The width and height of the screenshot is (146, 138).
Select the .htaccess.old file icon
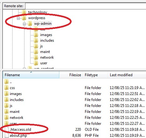(x=7, y=130)
